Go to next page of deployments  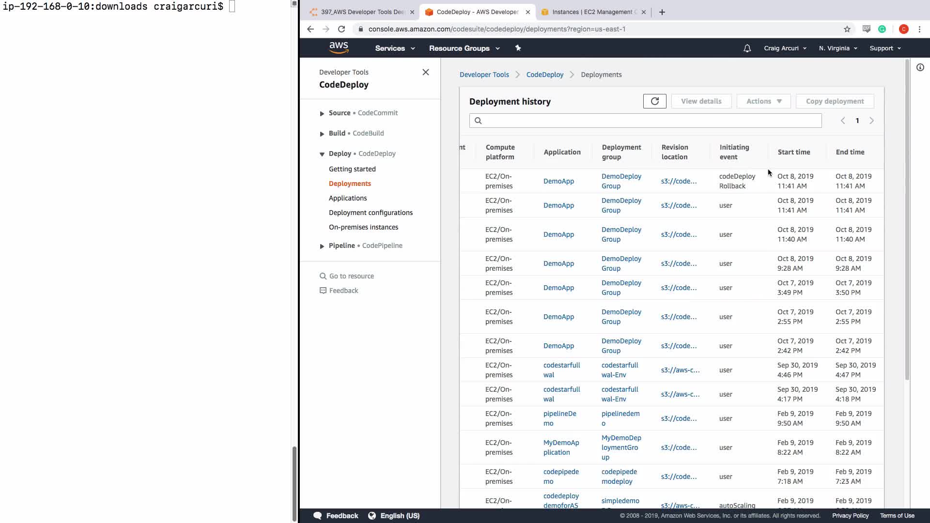click(x=871, y=121)
